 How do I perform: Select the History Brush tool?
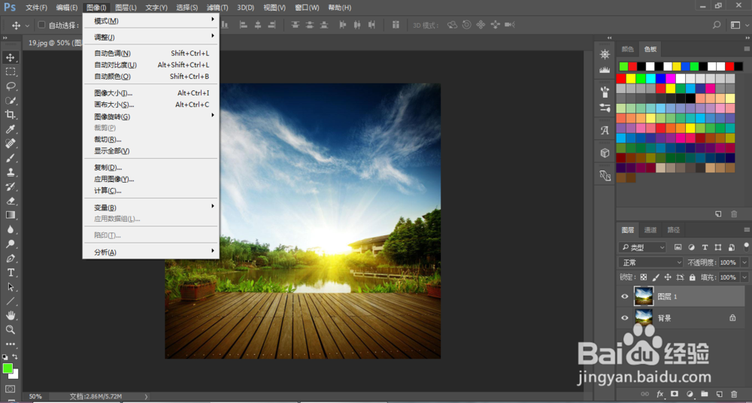10,186
